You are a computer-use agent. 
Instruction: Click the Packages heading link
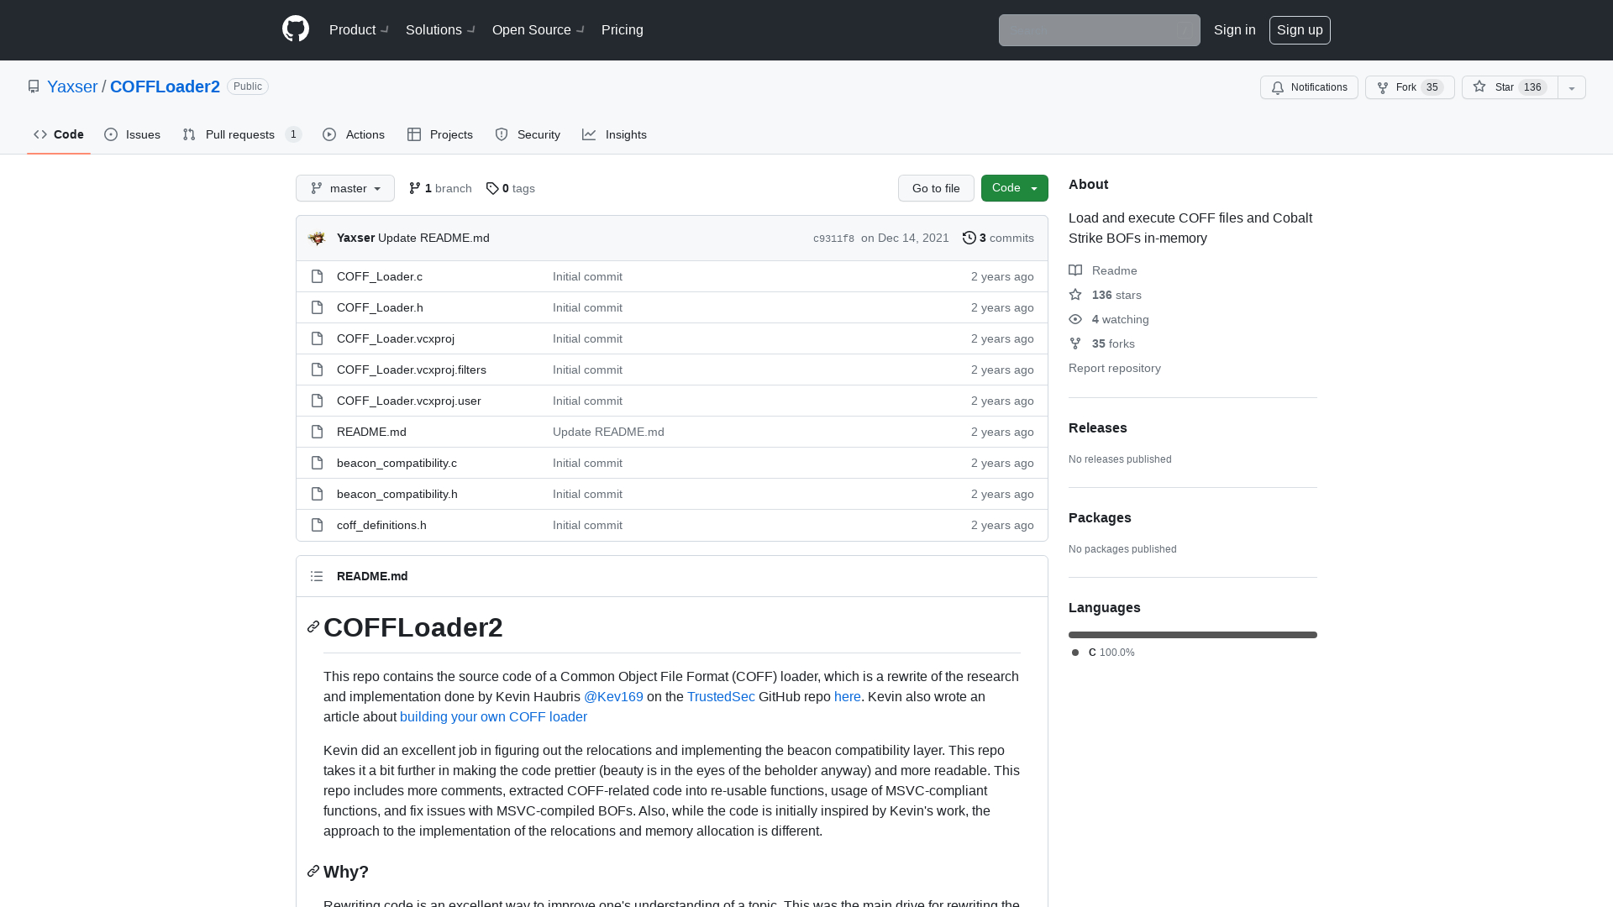[x=1100, y=517]
